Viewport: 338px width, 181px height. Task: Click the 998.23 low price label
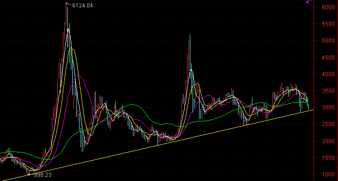(x=43, y=175)
